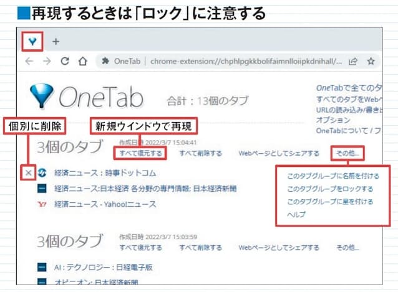
Task: Click the second 3個のタブ group title
Action: pyautogui.click(x=70, y=241)
